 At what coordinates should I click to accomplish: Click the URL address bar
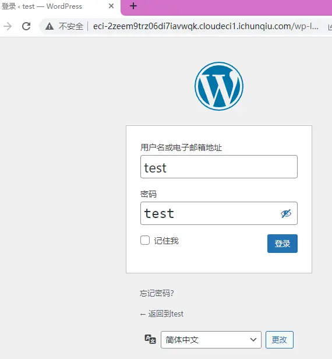coord(206,27)
